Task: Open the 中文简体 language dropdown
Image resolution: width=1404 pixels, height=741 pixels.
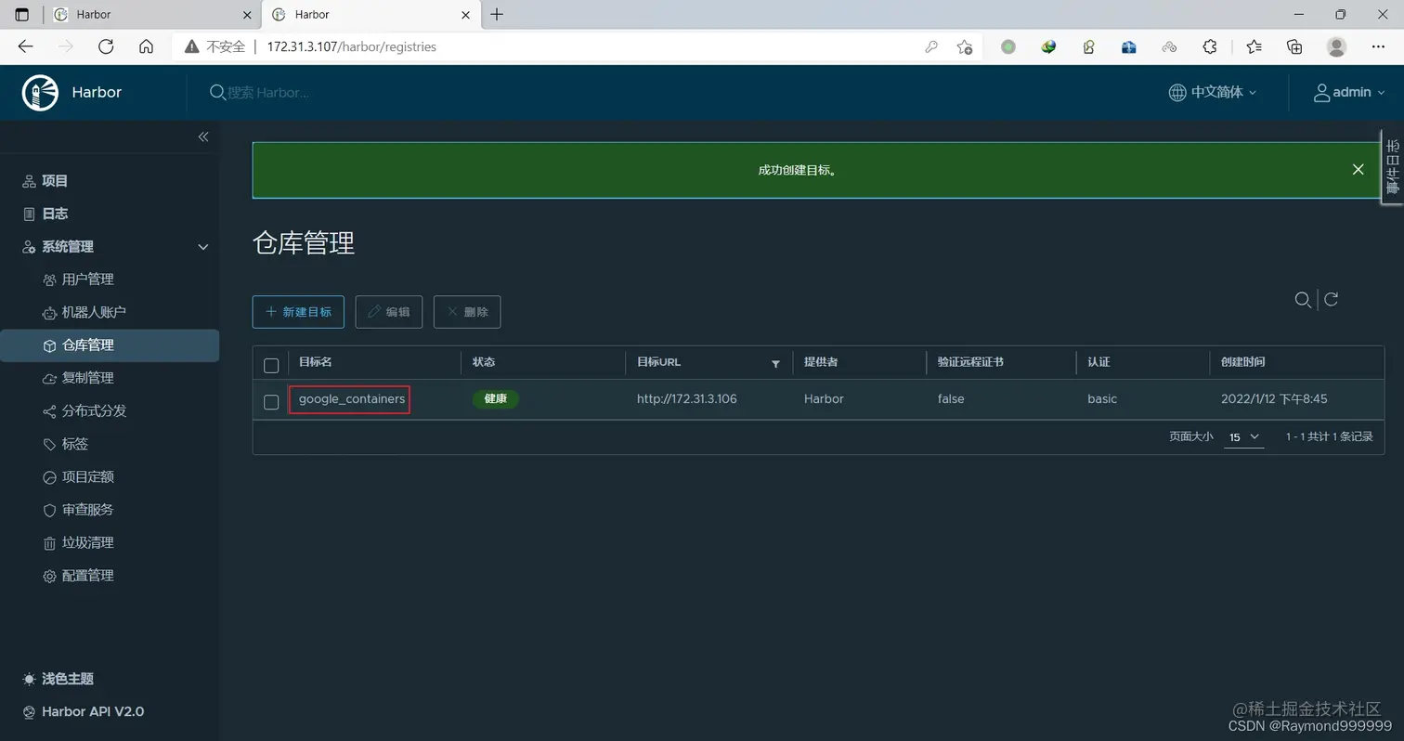Action: [x=1213, y=92]
